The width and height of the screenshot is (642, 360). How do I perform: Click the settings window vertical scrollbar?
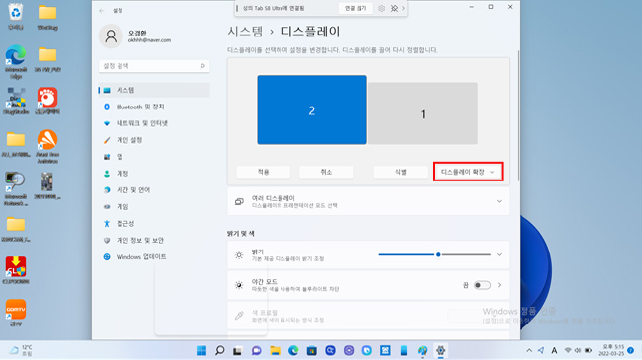(x=518, y=115)
